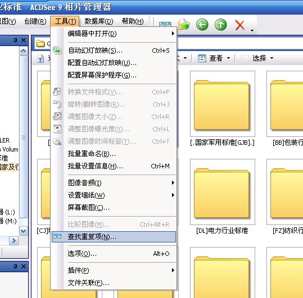
Task: Expand the 插件(P) submenu
Action: click(114, 271)
